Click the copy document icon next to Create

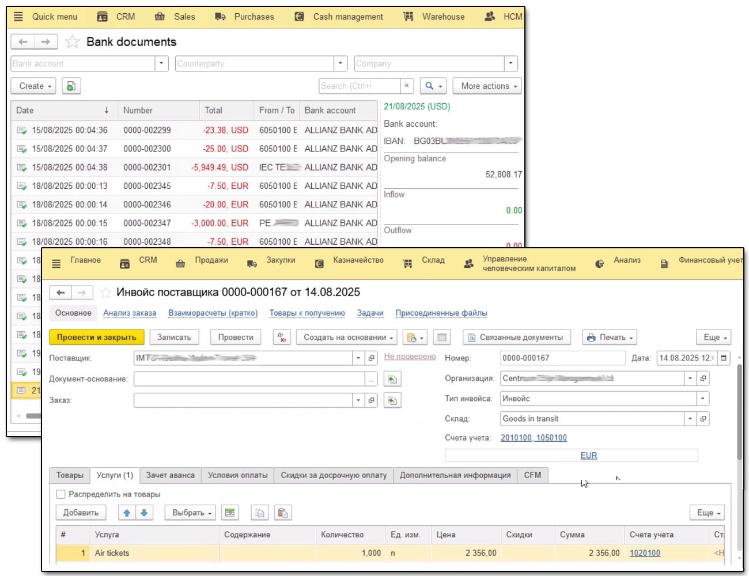point(70,86)
